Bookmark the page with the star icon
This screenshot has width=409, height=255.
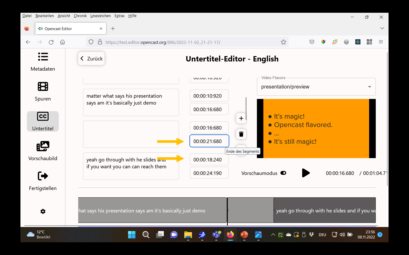click(x=283, y=42)
